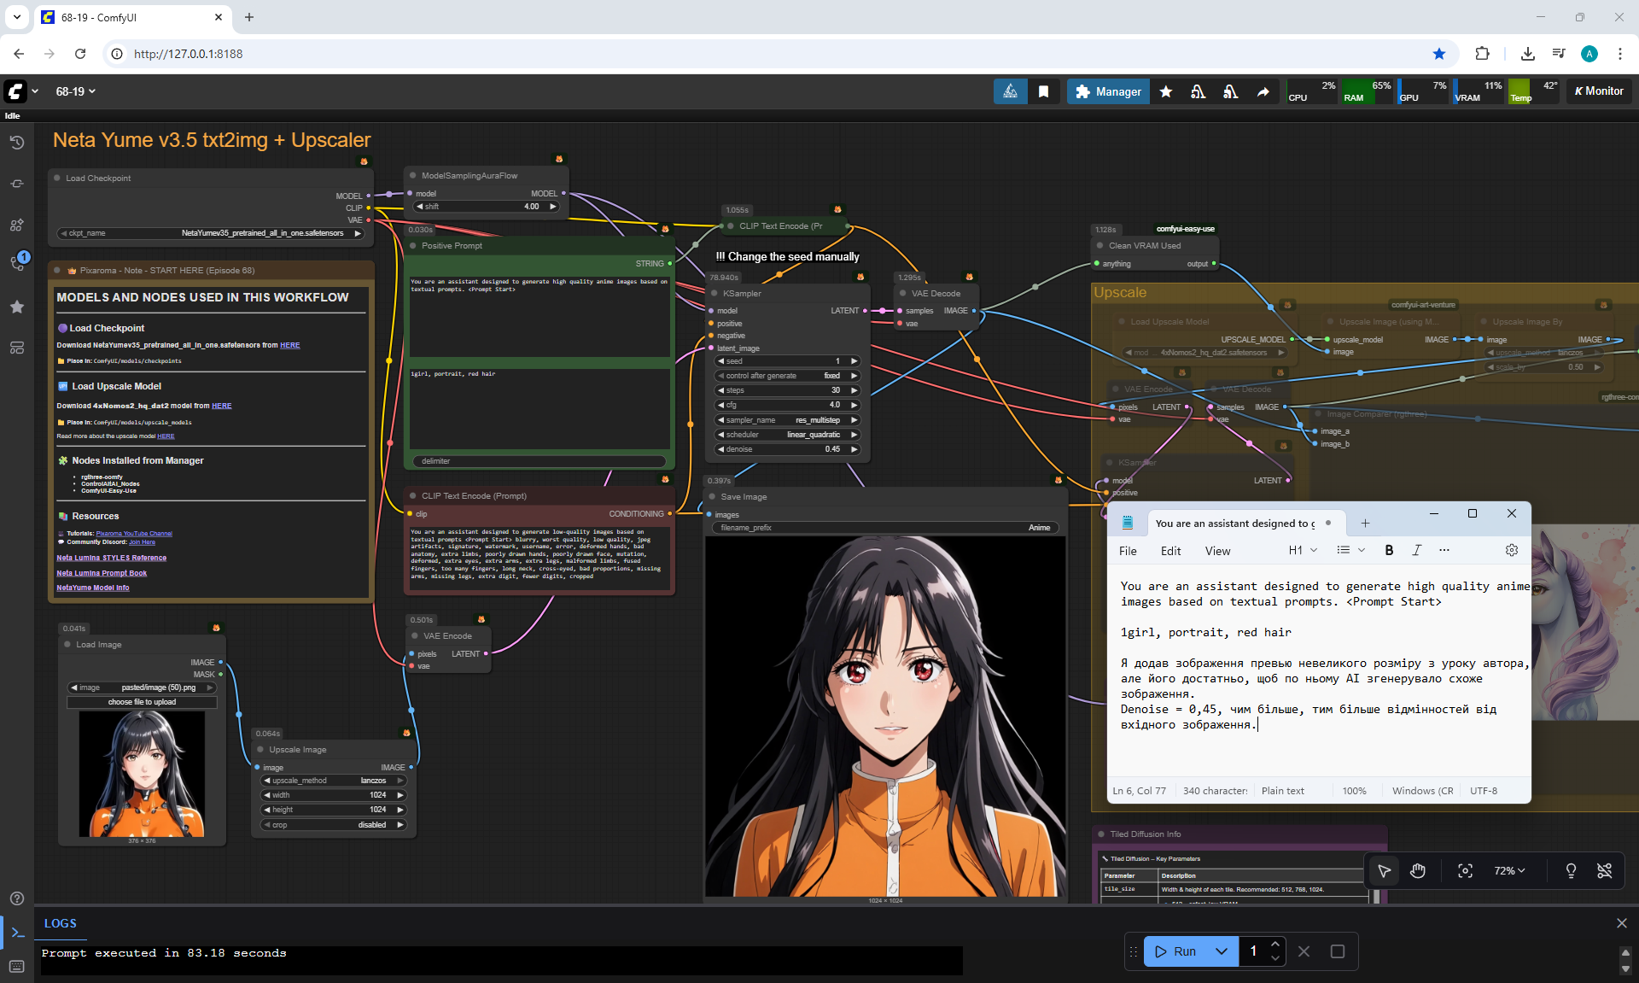Expand the Run button options arrow
The width and height of the screenshot is (1639, 983).
click(1222, 951)
